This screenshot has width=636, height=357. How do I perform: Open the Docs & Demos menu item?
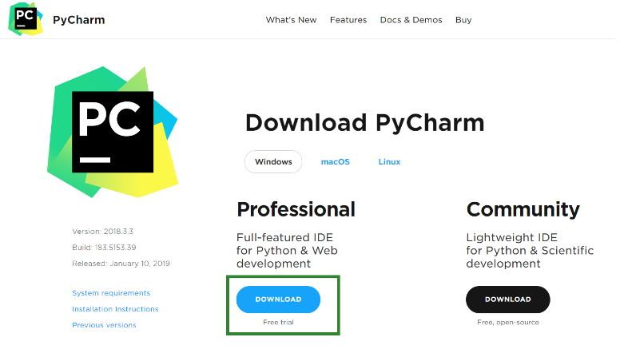click(411, 20)
